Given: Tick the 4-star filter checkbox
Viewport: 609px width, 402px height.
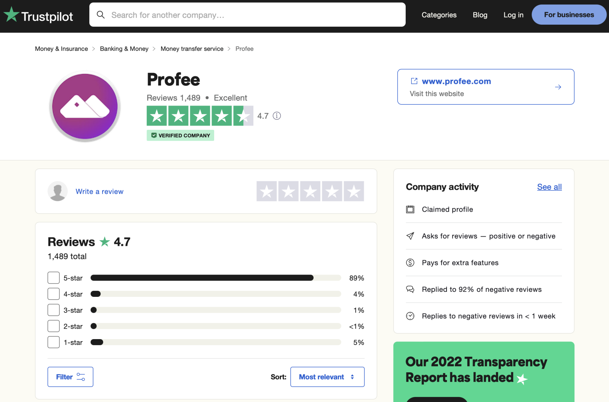Looking at the screenshot, I should pyautogui.click(x=53, y=294).
